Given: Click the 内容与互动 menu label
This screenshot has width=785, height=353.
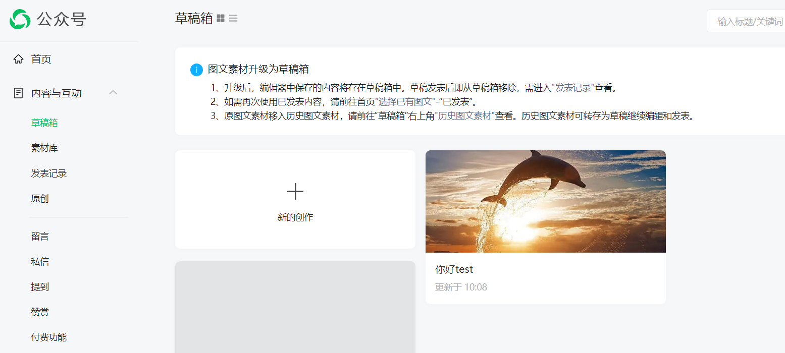Looking at the screenshot, I should (x=57, y=93).
